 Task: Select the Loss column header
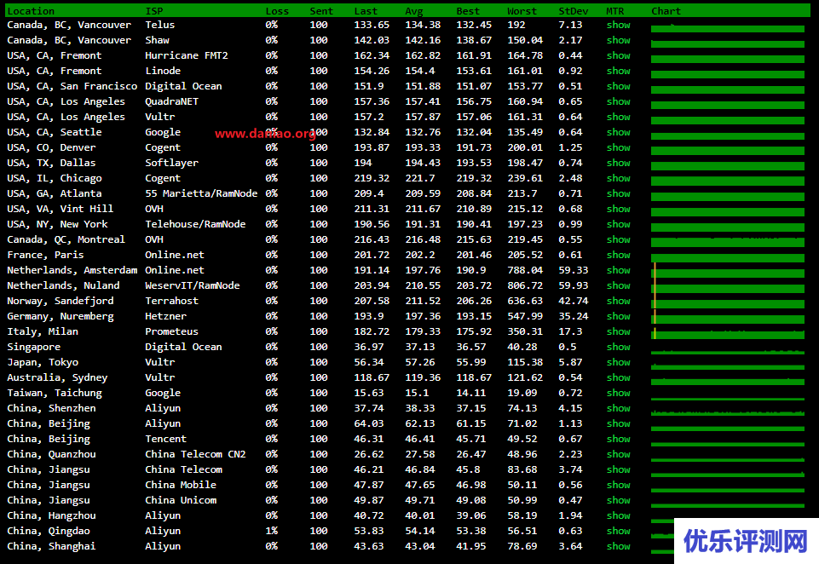point(277,11)
